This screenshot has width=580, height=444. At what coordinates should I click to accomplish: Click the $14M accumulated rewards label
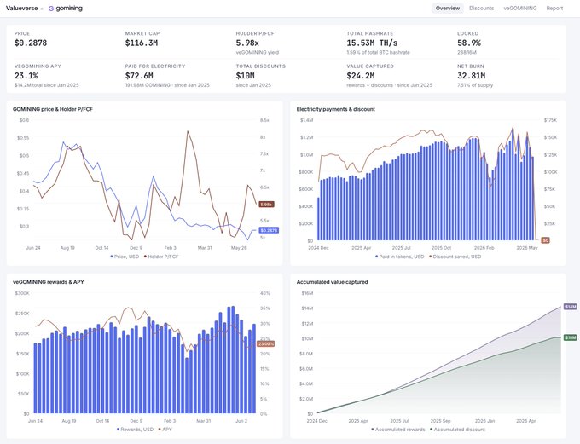[571, 307]
